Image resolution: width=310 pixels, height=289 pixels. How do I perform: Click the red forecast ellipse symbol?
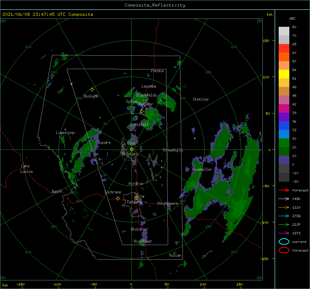click(284, 250)
